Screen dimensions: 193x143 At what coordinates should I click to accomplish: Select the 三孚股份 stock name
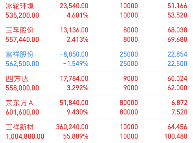tap(20, 30)
